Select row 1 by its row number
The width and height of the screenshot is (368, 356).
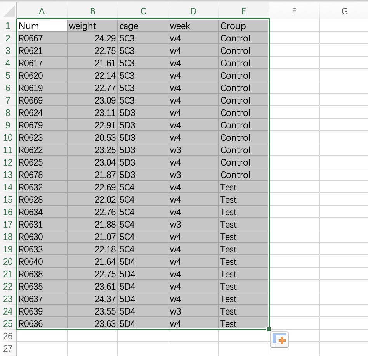8,26
